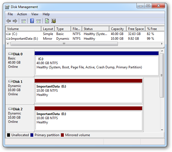The image size is (172, 152).
Task: Minimize the Disk Management window
Action: pos(141,6)
